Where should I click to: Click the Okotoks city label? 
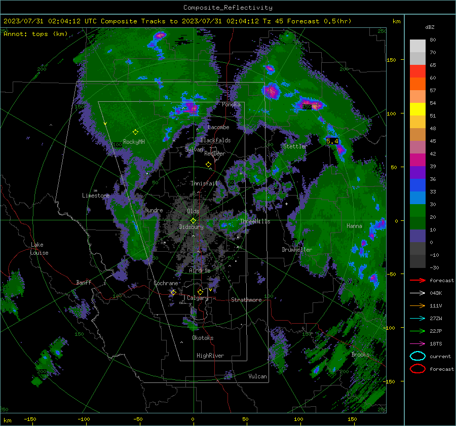click(203, 338)
